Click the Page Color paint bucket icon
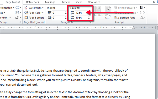Screen dimensions: 158x99 [26, 13]
